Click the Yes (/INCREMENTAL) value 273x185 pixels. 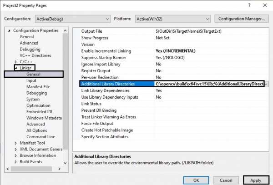(x=176, y=51)
